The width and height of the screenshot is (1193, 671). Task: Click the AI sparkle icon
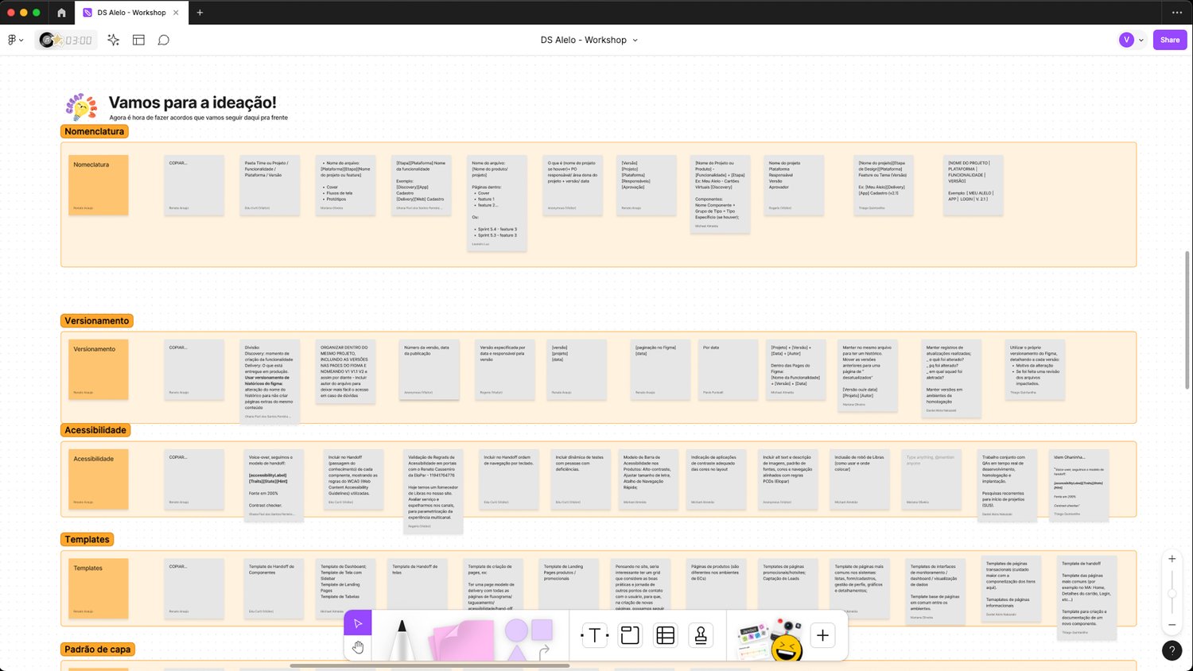[114, 40]
